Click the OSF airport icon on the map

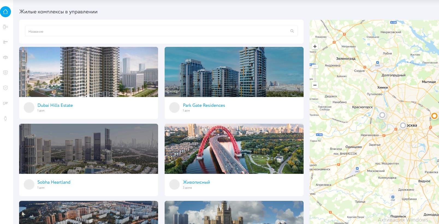click(x=393, y=197)
